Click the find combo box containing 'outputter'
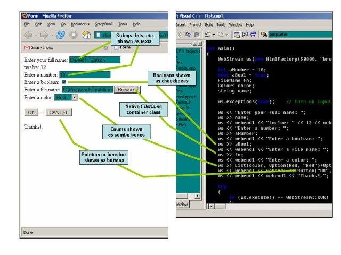 (x=301, y=35)
